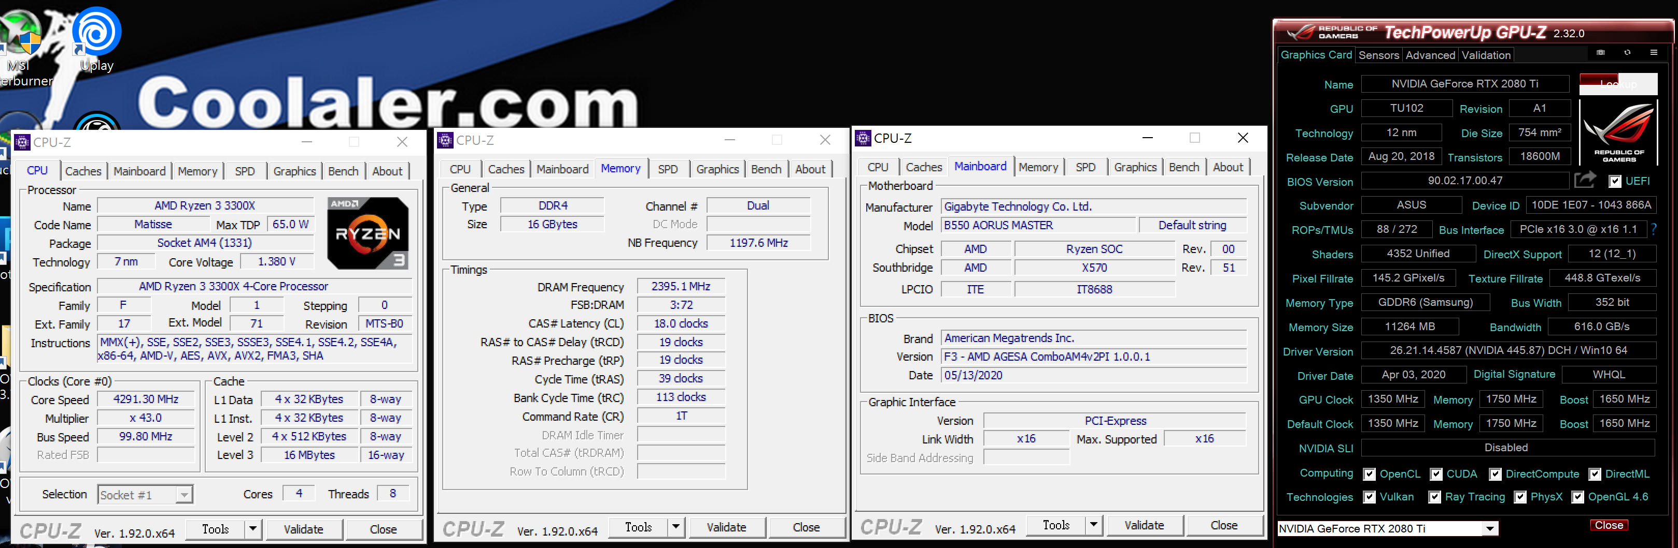Switch to Sensors tab in GPU-Z
Viewport: 1678px width, 548px height.
(1378, 55)
